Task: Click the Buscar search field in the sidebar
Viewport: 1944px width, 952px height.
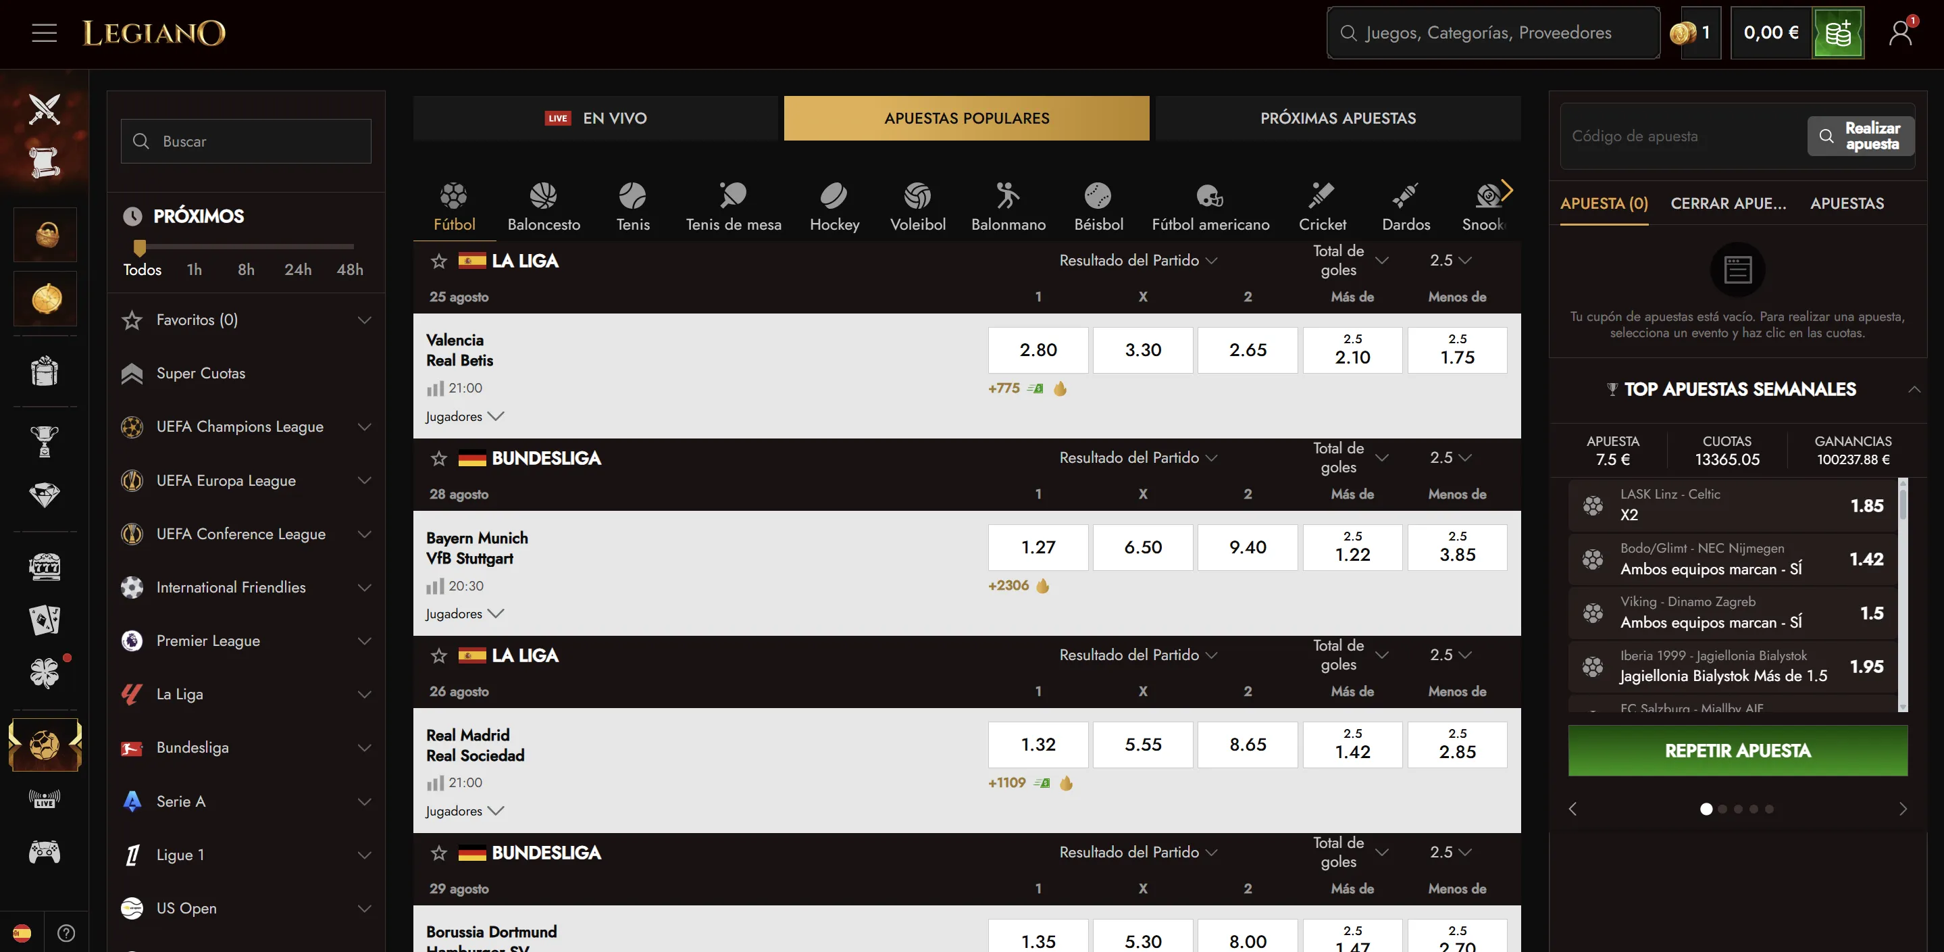Action: coord(246,141)
